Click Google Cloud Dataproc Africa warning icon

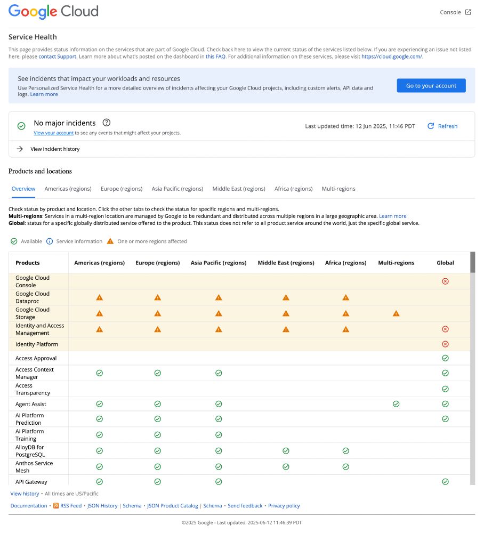346,297
